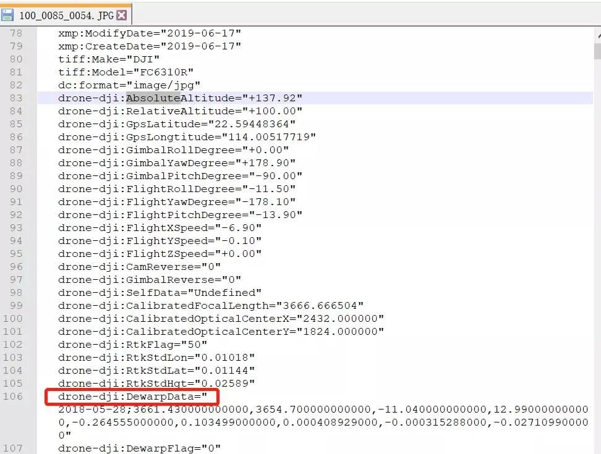Click line number 83 in margin
Screen dimensions: 601x454
(x=16, y=98)
